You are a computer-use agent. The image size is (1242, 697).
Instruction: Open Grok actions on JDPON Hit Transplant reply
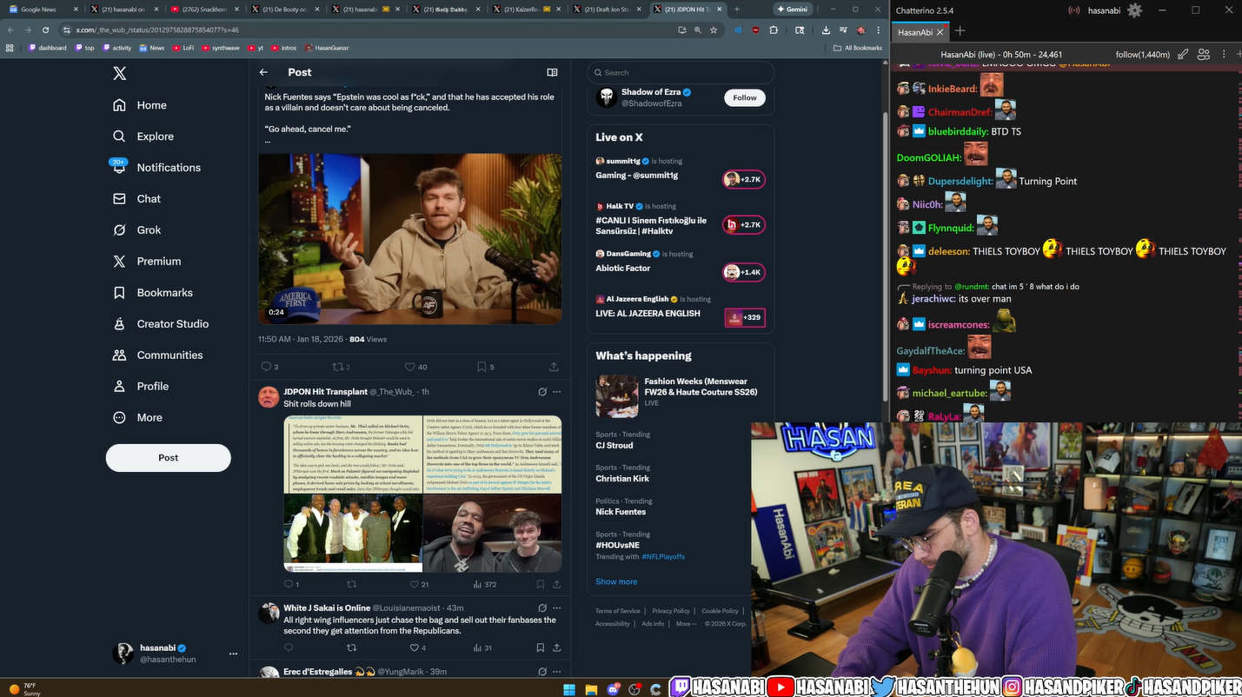[x=542, y=392]
